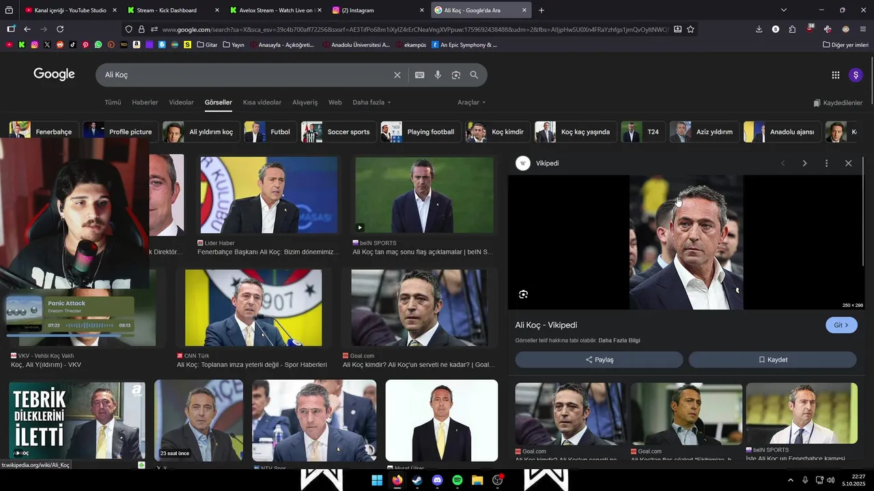Open Firefox downloads panel

pyautogui.click(x=759, y=29)
